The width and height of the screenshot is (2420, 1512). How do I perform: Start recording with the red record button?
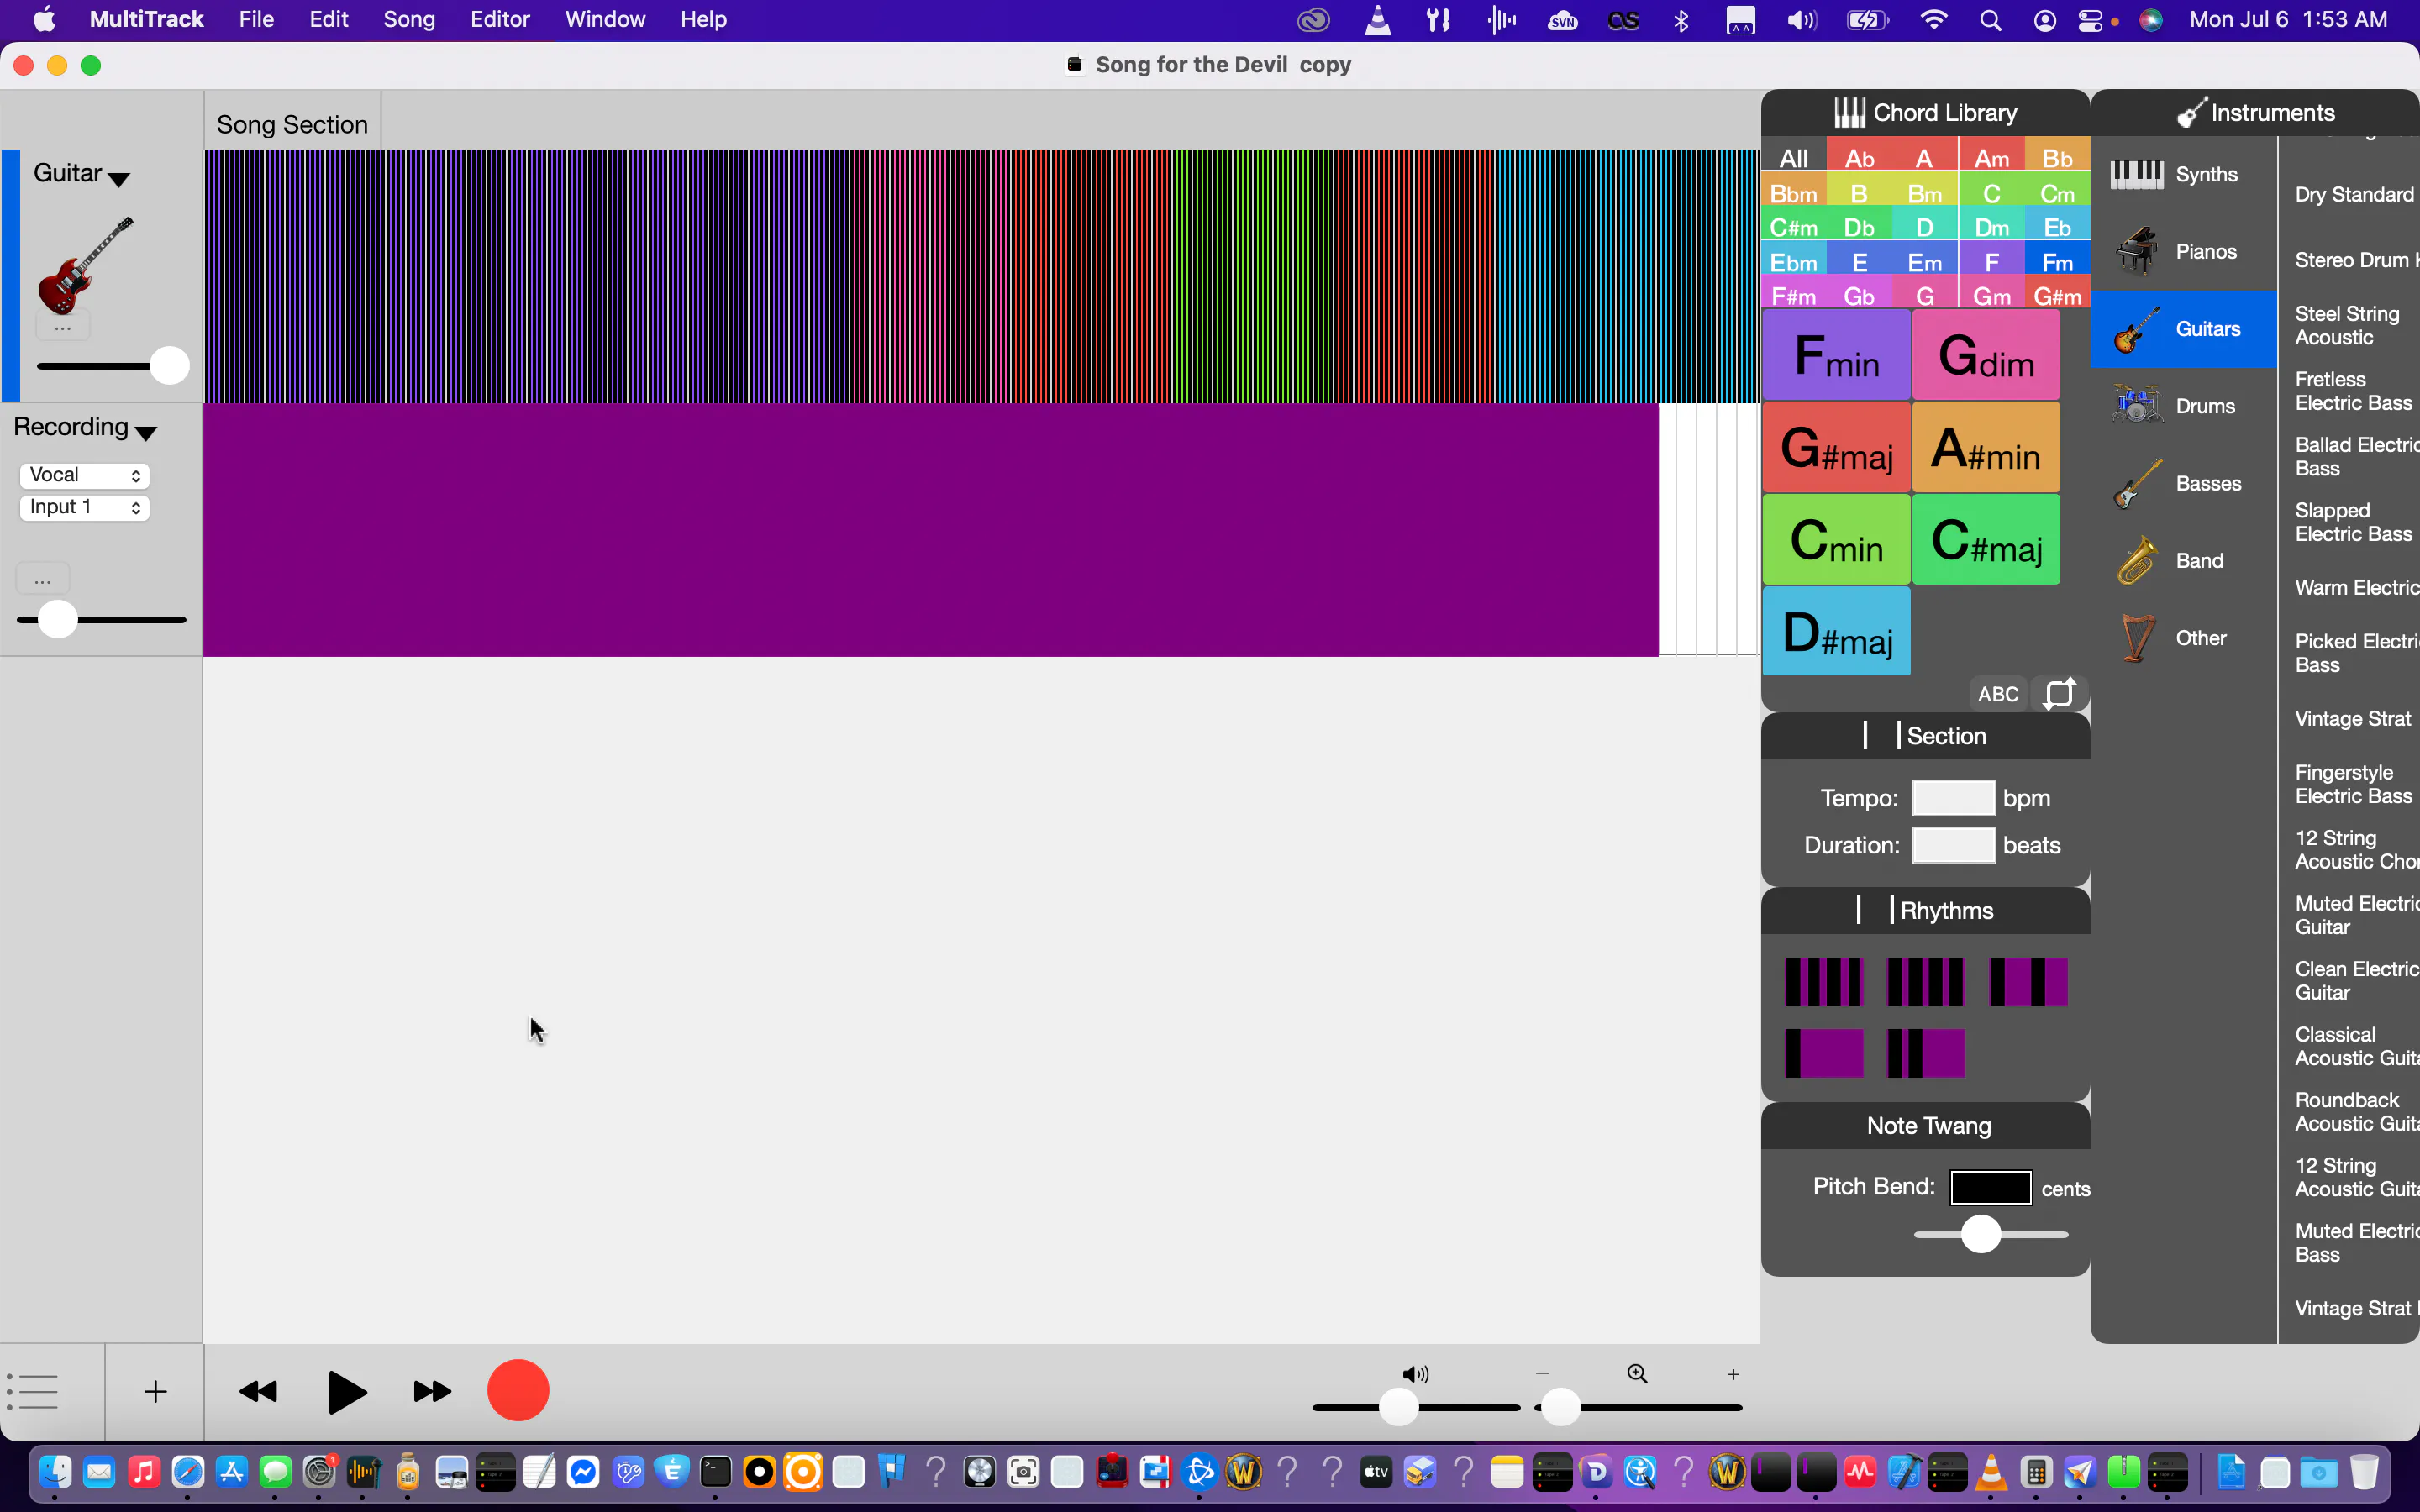[x=518, y=1390]
